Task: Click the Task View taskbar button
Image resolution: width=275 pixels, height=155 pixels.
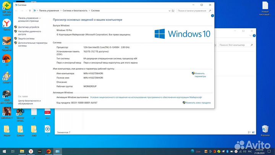Action: click(x=13, y=151)
